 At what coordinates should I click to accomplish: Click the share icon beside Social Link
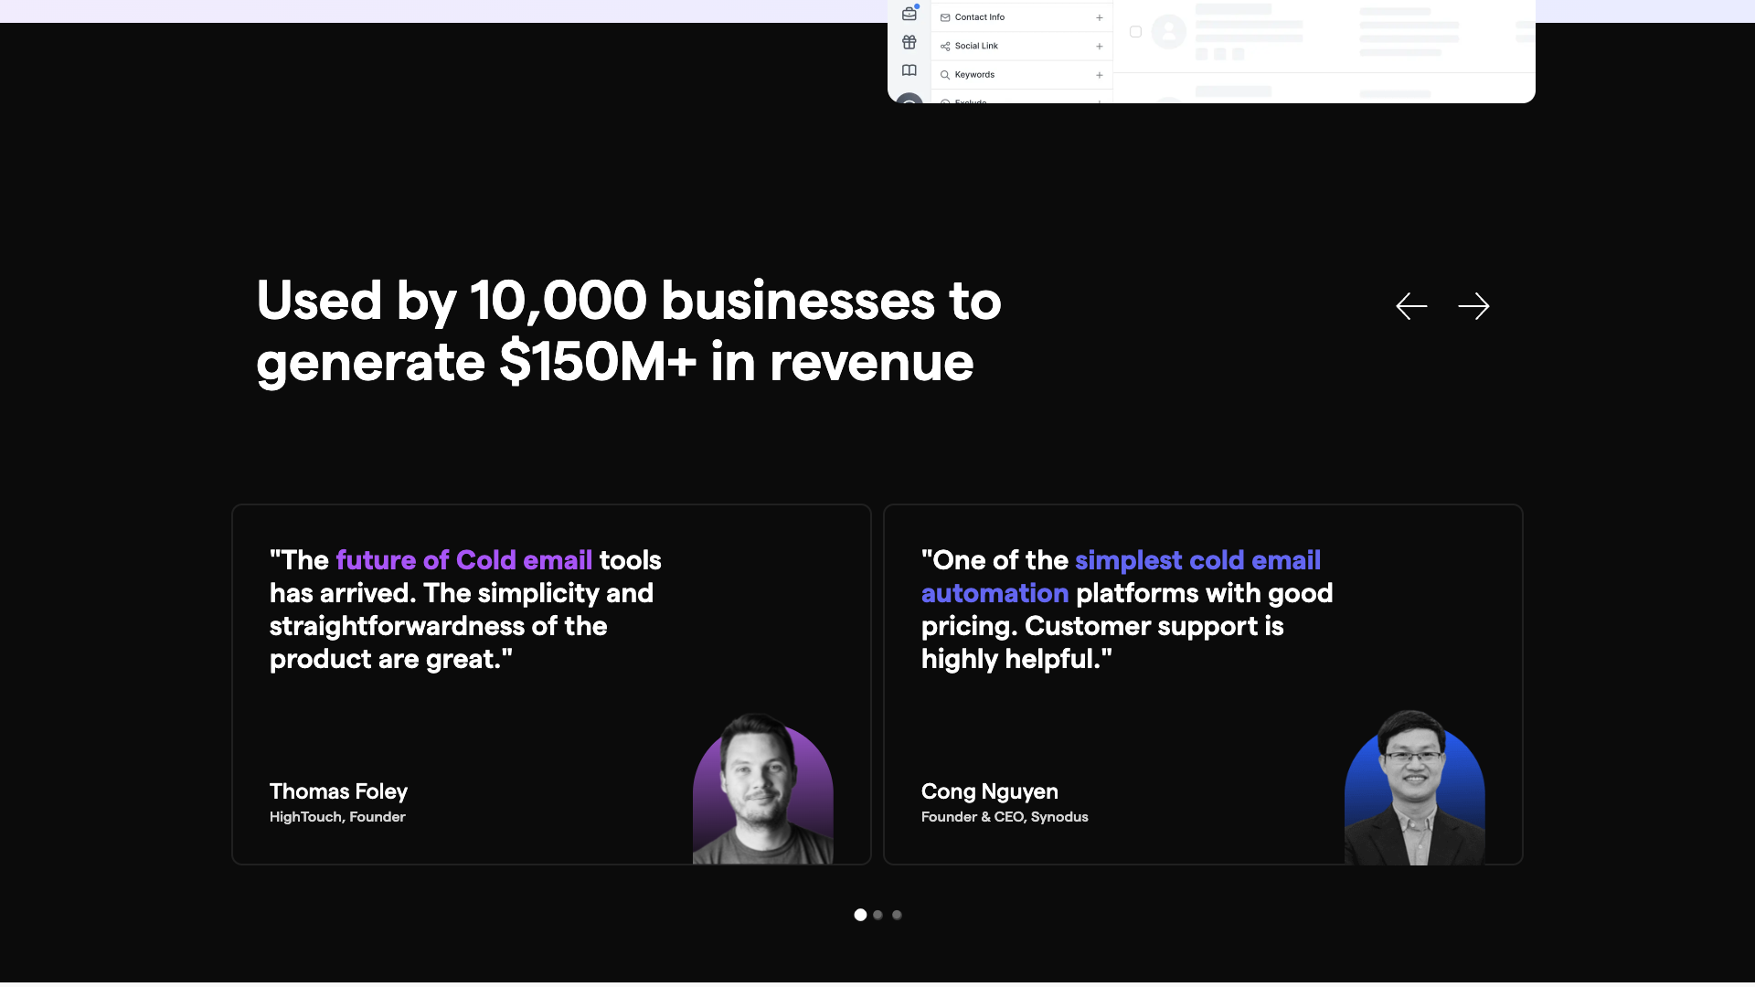(x=945, y=46)
